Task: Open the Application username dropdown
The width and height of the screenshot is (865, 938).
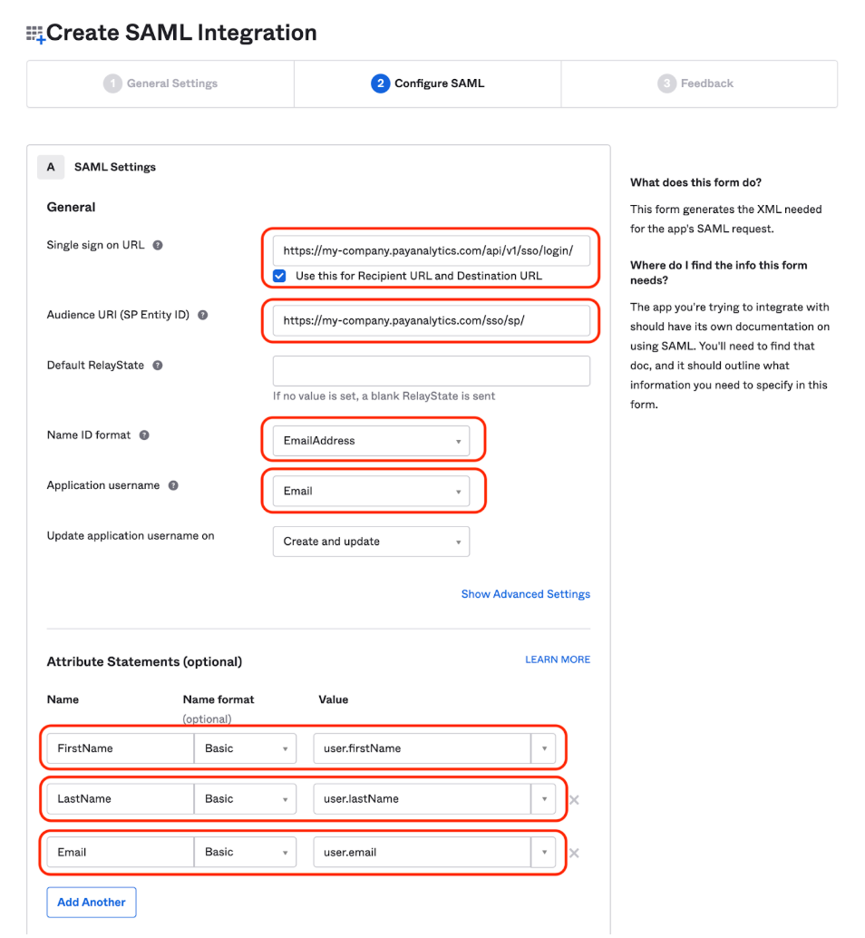Action: [x=371, y=492]
